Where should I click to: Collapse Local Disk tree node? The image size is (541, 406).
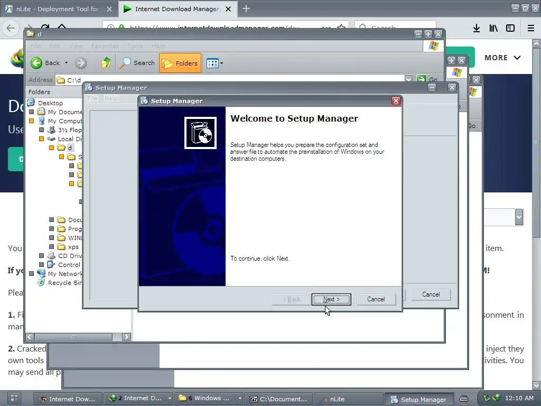pyautogui.click(x=41, y=139)
